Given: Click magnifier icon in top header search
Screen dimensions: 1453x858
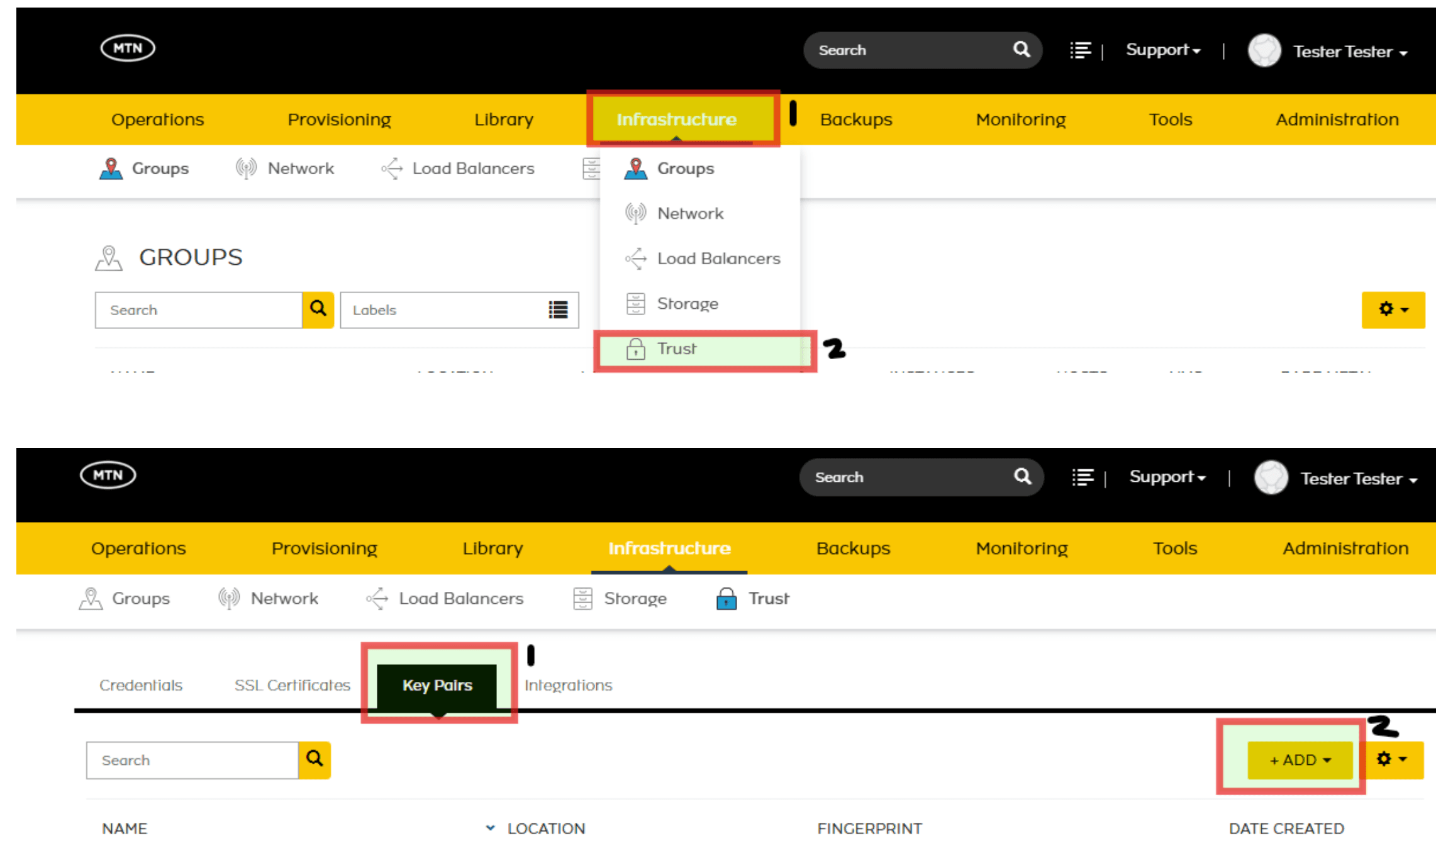Looking at the screenshot, I should pyautogui.click(x=1022, y=49).
